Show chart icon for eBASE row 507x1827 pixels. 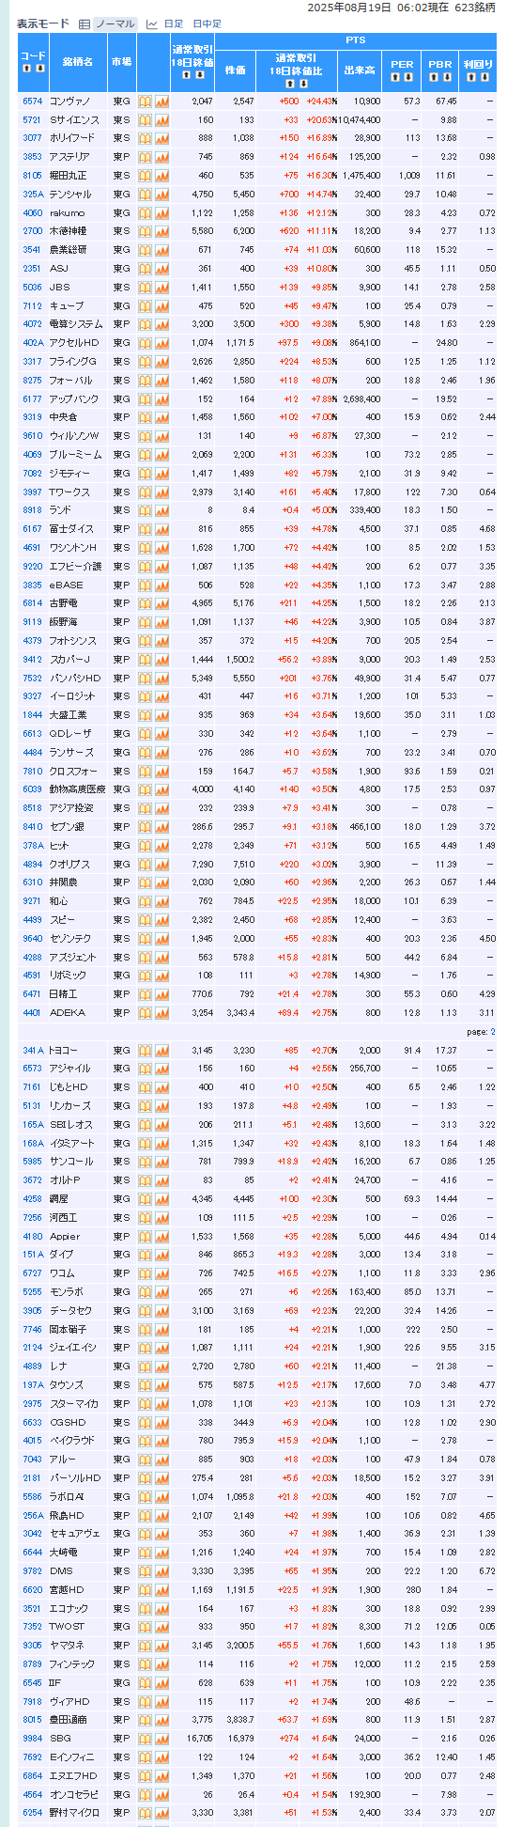coord(161,585)
